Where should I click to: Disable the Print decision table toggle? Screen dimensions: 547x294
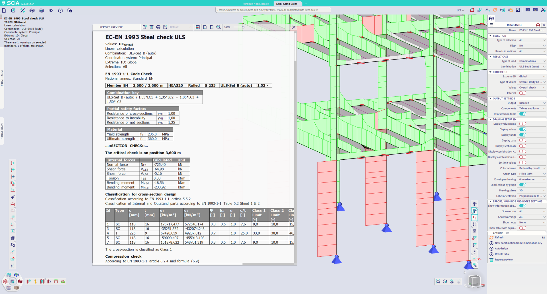tap(523, 114)
